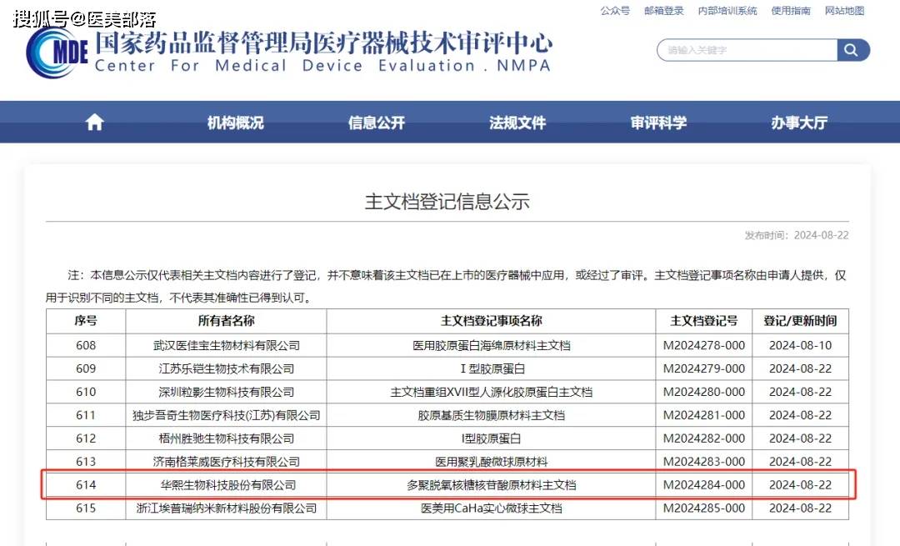Open the 法规文件 menu
The image size is (900, 546).
517,123
